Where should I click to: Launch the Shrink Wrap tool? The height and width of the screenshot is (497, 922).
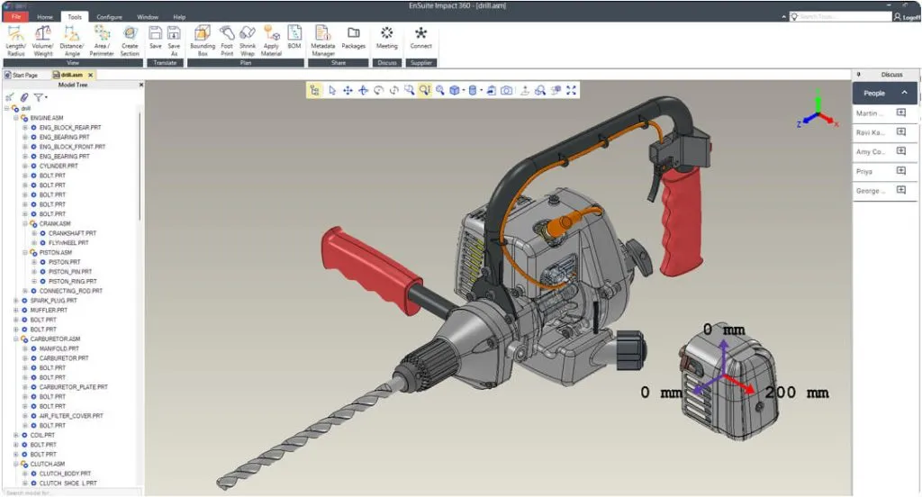point(248,41)
